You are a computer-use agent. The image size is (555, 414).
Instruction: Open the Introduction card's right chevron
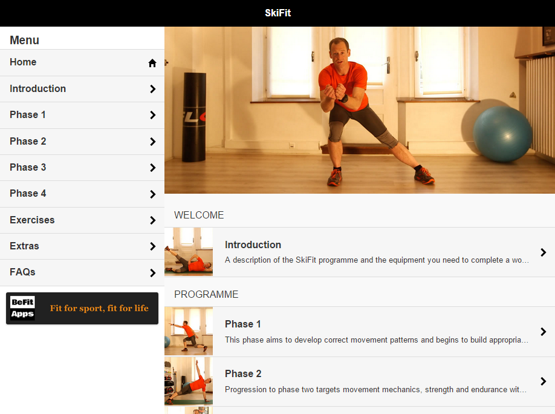[x=544, y=252]
